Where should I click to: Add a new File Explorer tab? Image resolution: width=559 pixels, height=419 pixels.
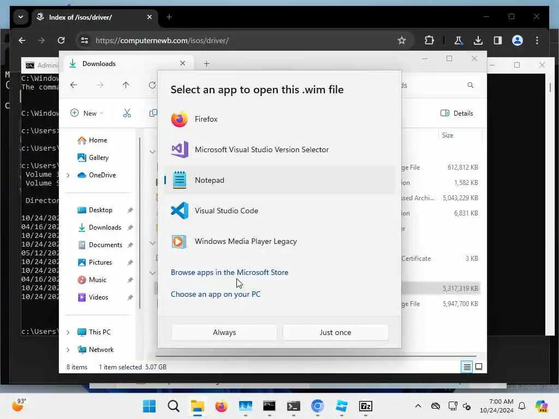(206, 64)
